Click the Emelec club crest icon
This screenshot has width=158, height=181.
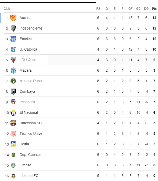13,39
